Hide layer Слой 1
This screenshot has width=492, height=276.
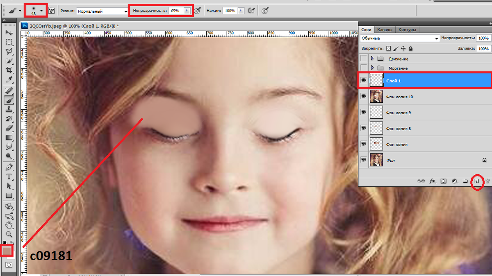(363, 81)
